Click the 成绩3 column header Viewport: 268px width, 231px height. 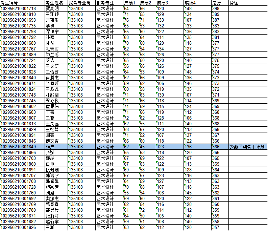pyautogui.click(x=169, y=3)
